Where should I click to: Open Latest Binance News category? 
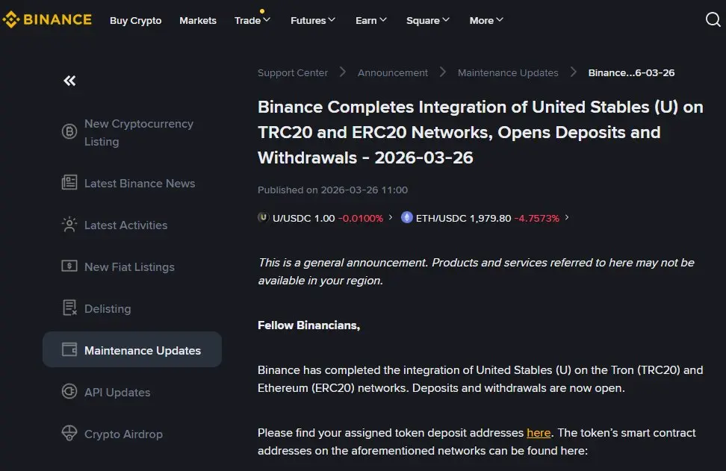132,183
